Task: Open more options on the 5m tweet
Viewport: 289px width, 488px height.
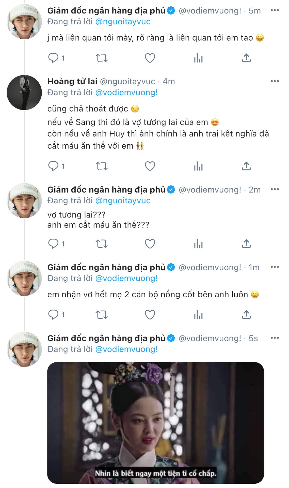Action: pos(275,10)
